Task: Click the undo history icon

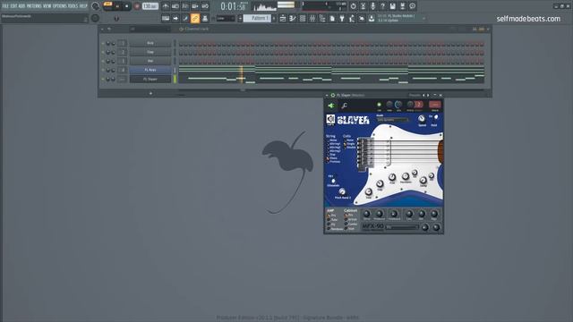Action: coord(353,6)
